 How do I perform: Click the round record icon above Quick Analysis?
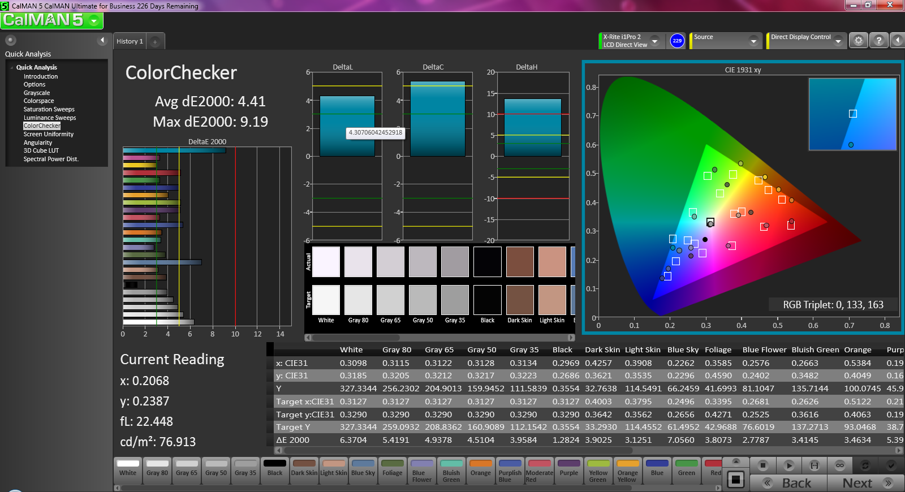click(10, 40)
